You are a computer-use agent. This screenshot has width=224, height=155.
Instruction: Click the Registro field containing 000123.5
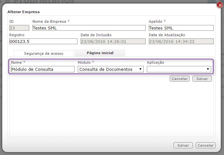[43, 41]
